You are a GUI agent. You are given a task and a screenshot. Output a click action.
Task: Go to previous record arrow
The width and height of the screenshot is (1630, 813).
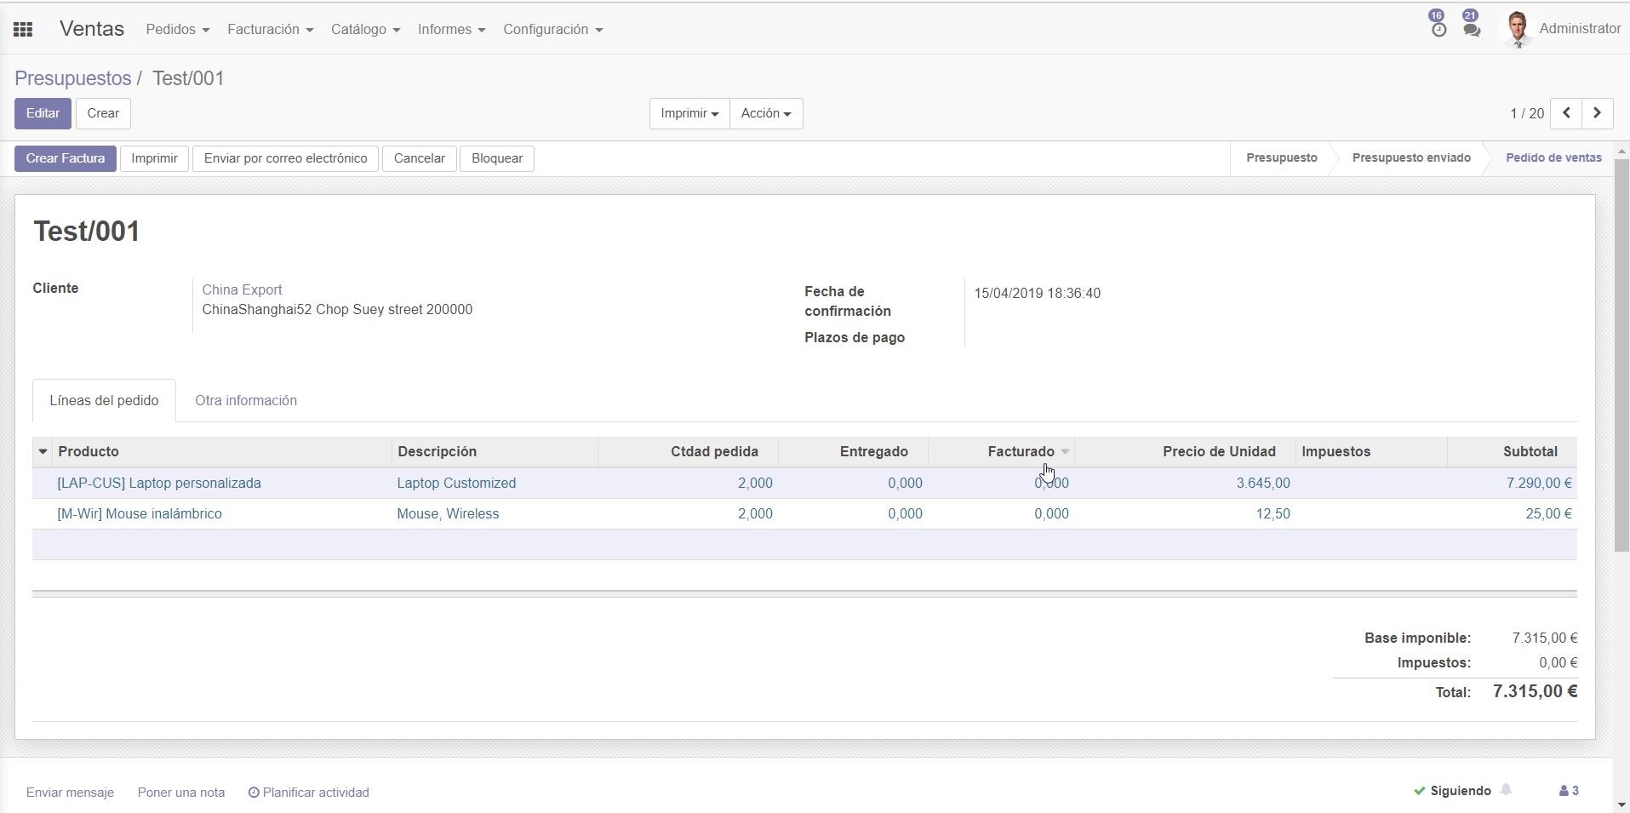click(1566, 113)
